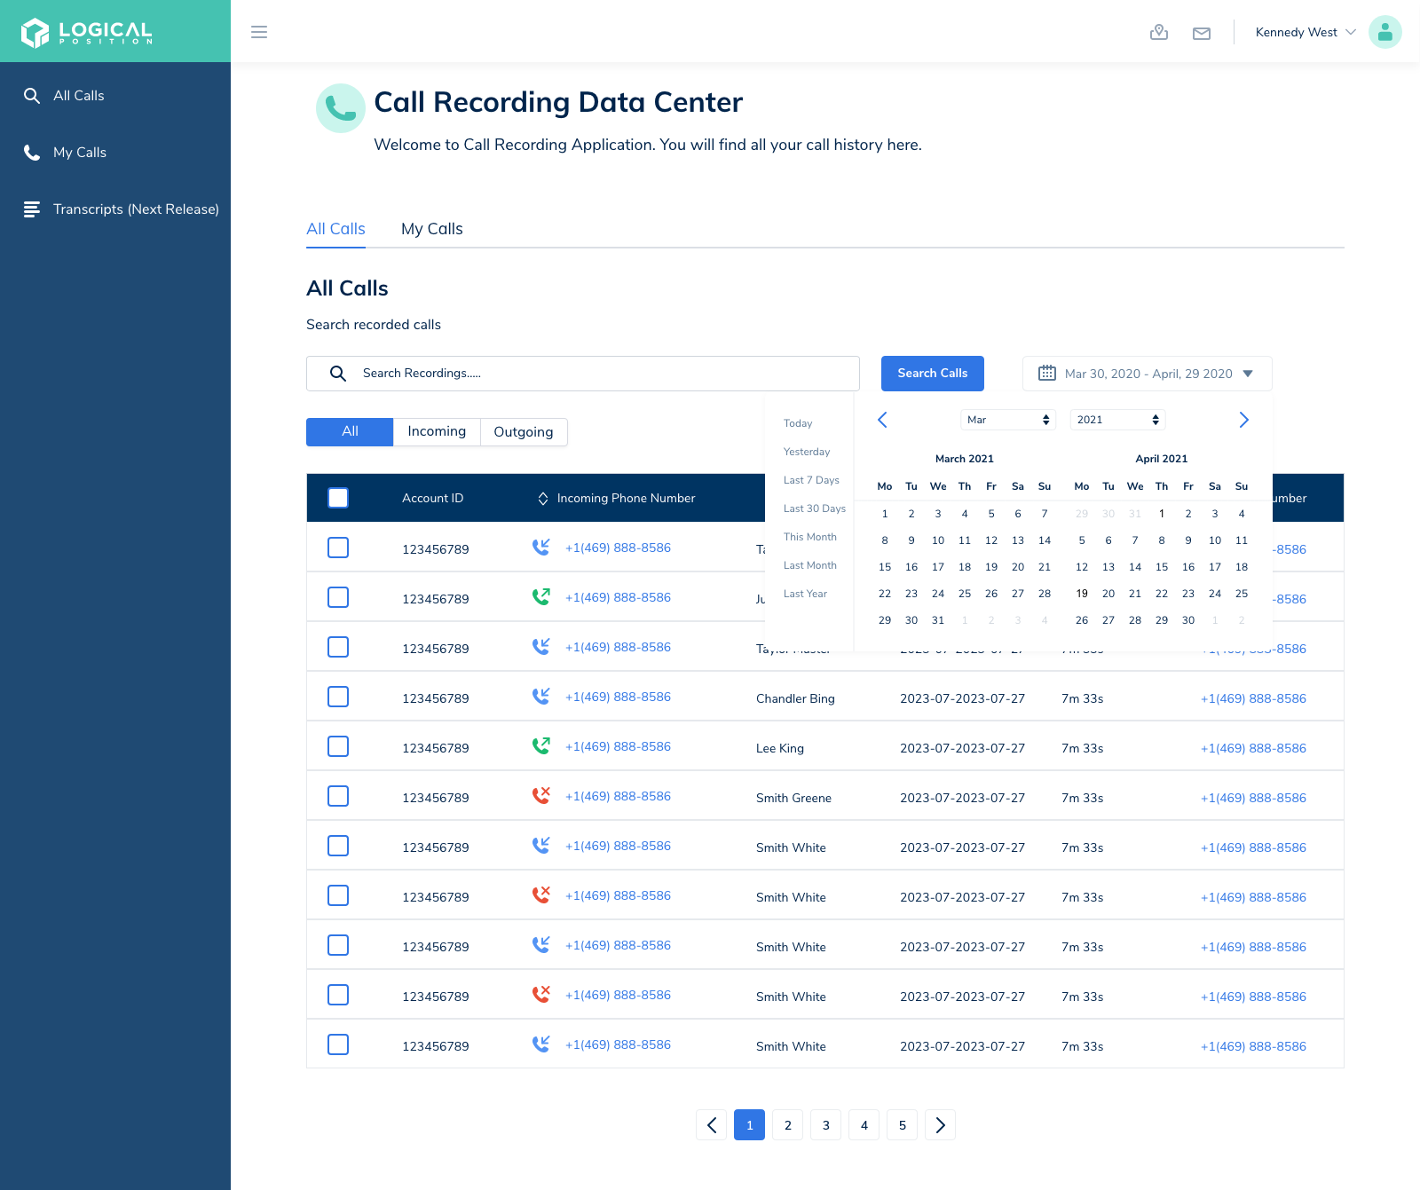The width and height of the screenshot is (1420, 1190).
Task: Go to next month in the calendar
Action: (x=1243, y=420)
